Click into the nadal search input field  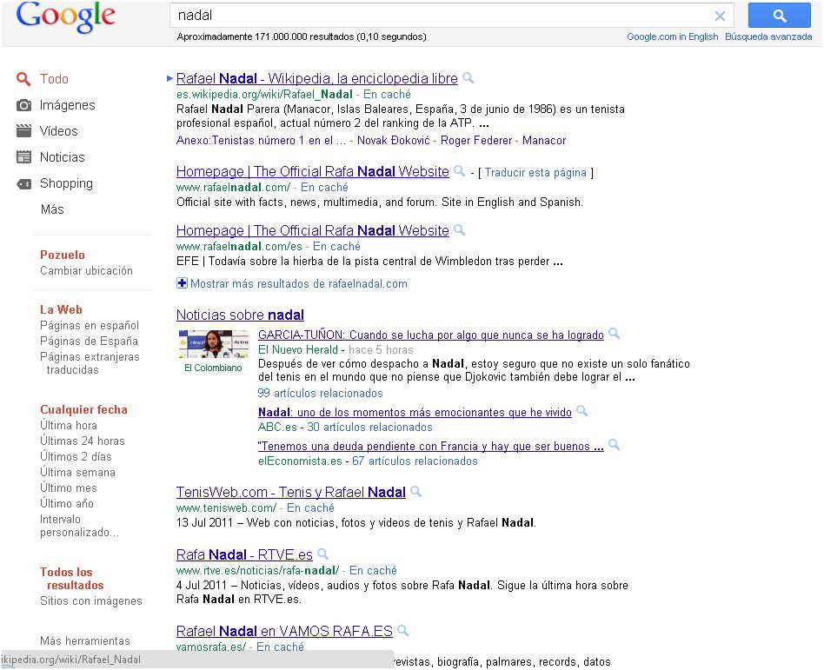435,16
